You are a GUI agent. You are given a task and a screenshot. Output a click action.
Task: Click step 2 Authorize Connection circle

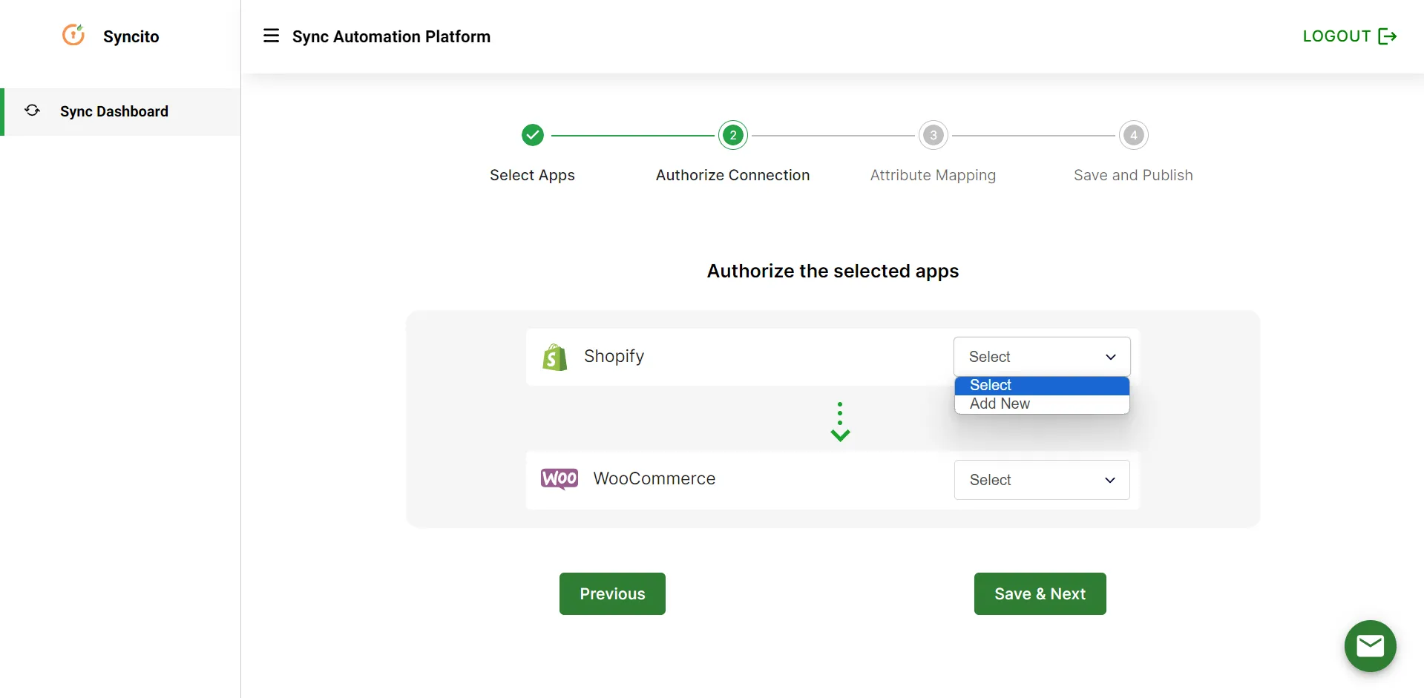(x=732, y=134)
